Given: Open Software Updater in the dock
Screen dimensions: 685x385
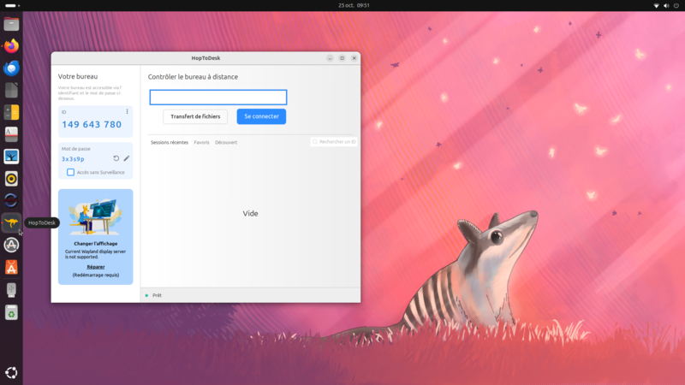Looking at the screenshot, I should [x=11, y=245].
